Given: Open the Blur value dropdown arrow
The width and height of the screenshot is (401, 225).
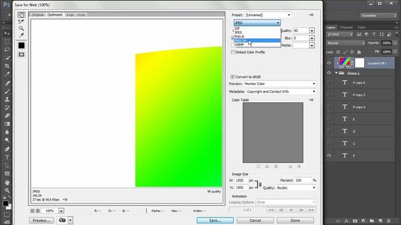Looking at the screenshot, I should pos(312,38).
